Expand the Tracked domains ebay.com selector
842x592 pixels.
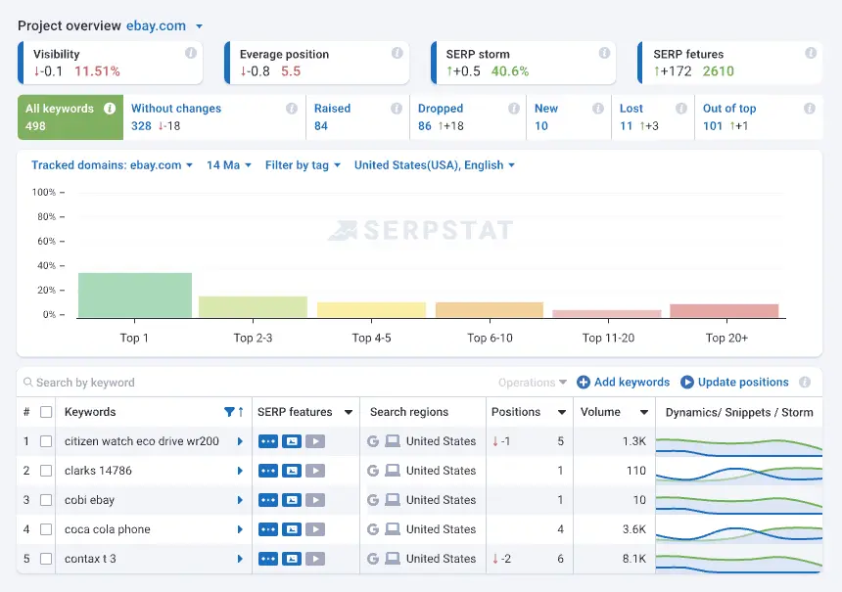(x=111, y=165)
